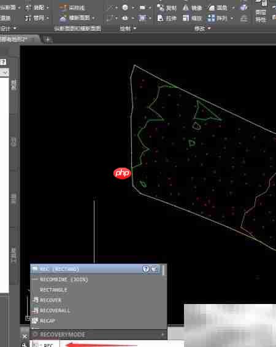Search the web for the REC command
The height and width of the screenshot is (347, 276).
point(155,268)
